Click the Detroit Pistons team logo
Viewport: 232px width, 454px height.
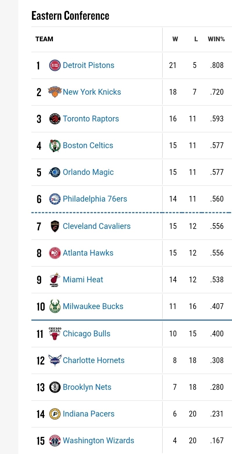click(x=55, y=65)
